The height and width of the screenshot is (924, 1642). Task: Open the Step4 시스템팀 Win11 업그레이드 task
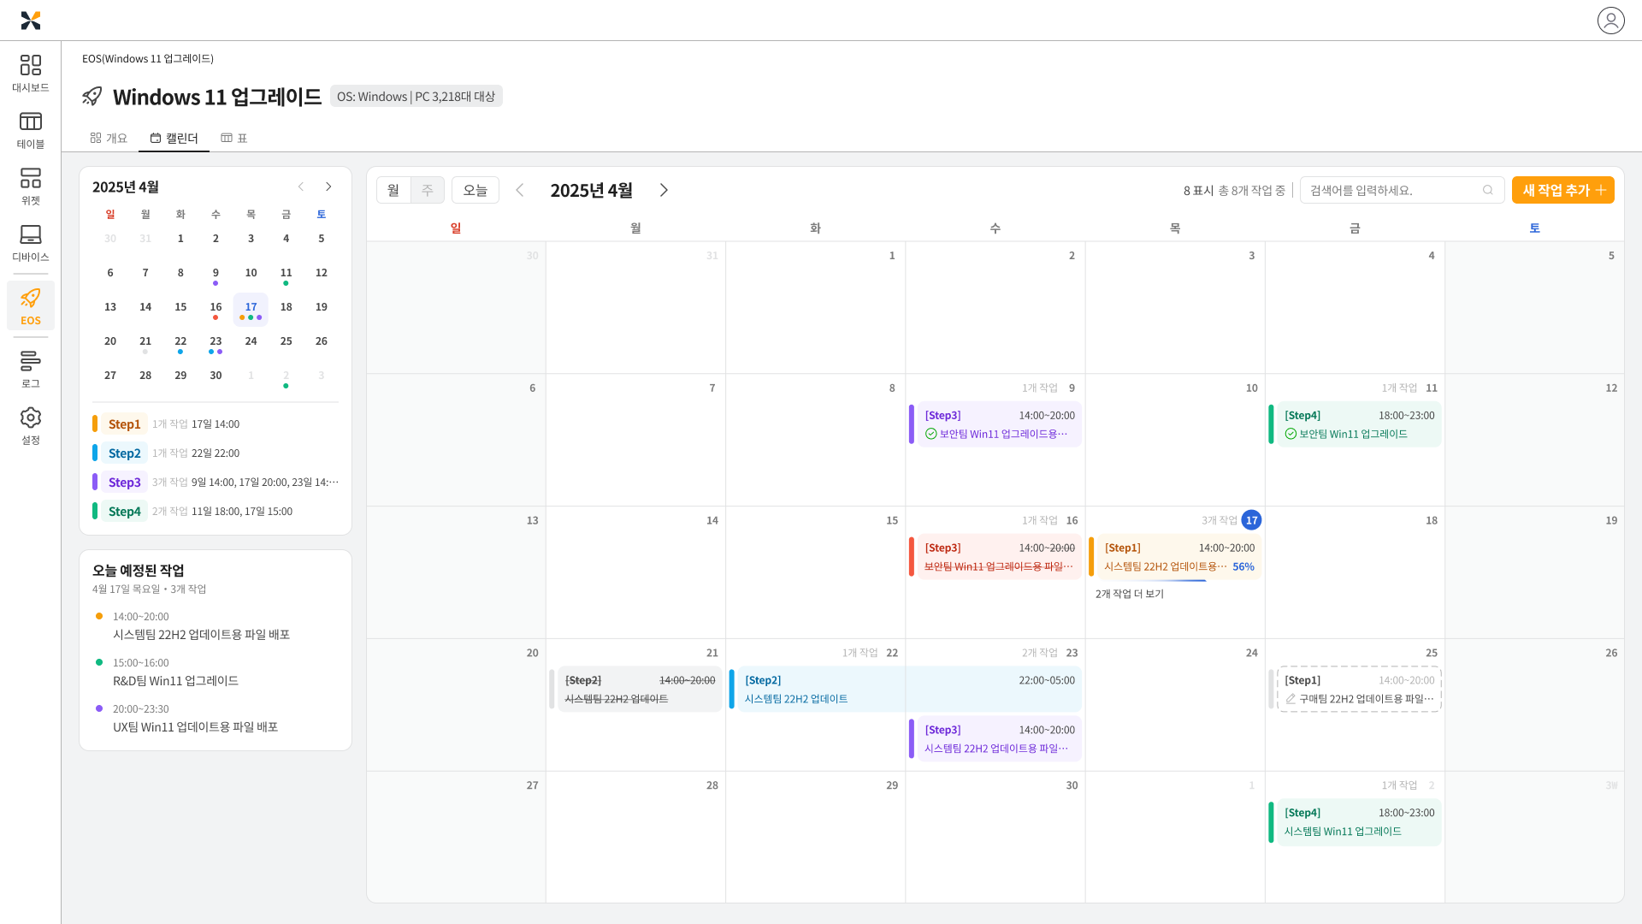point(1355,822)
